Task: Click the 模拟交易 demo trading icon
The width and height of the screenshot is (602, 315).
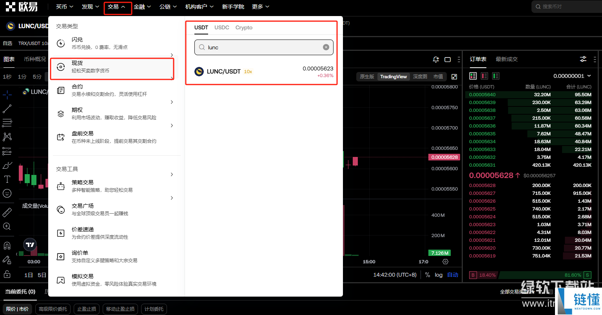Action: click(x=61, y=280)
